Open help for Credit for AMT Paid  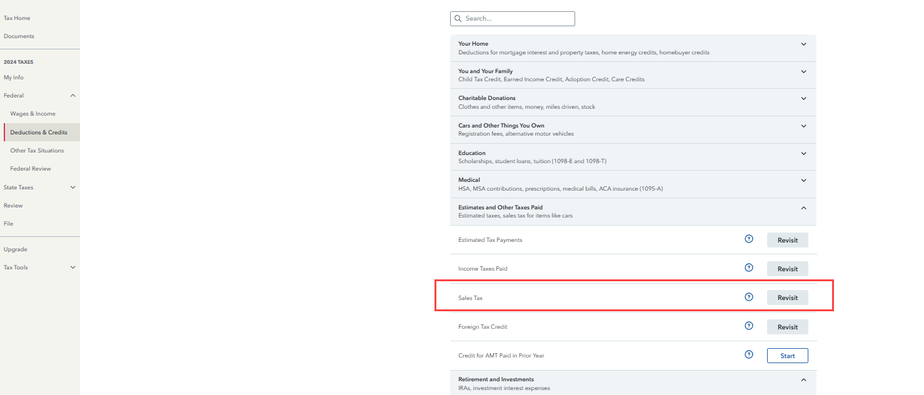pos(749,355)
